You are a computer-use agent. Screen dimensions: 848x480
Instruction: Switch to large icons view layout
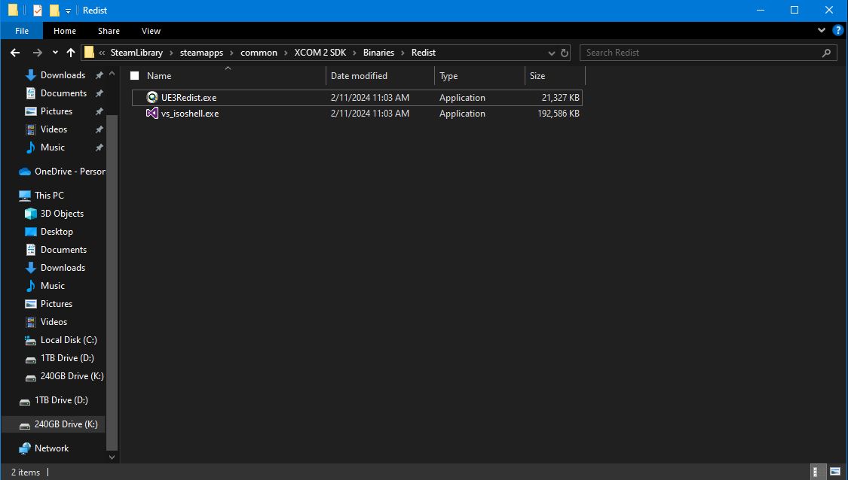click(835, 472)
